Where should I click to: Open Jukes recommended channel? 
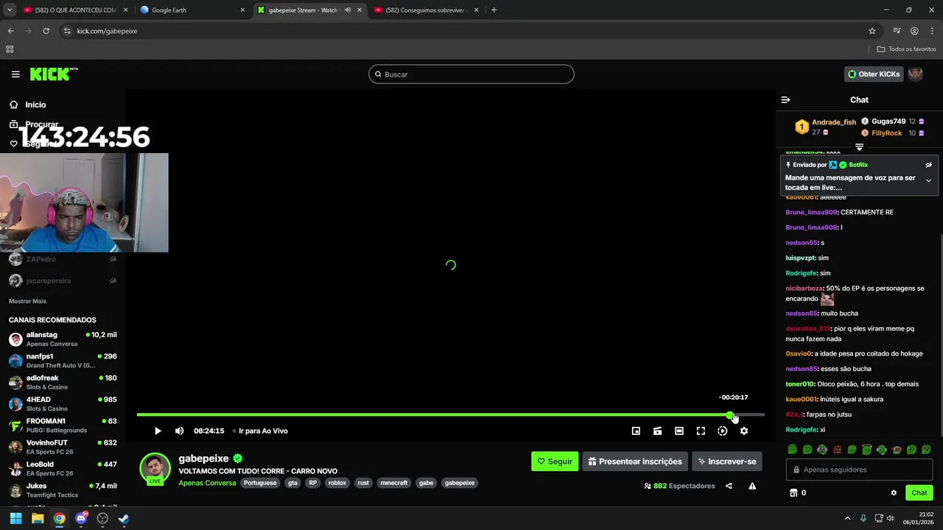pos(63,490)
